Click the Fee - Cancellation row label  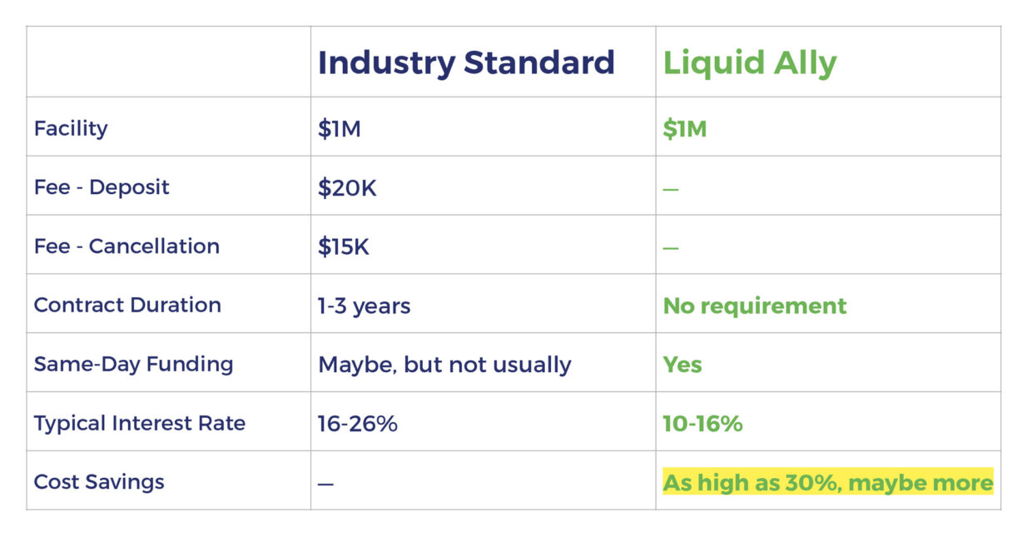[127, 246]
